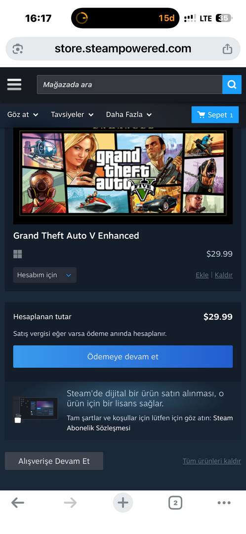
Task: Click the Kaldır link
Action: click(x=224, y=275)
